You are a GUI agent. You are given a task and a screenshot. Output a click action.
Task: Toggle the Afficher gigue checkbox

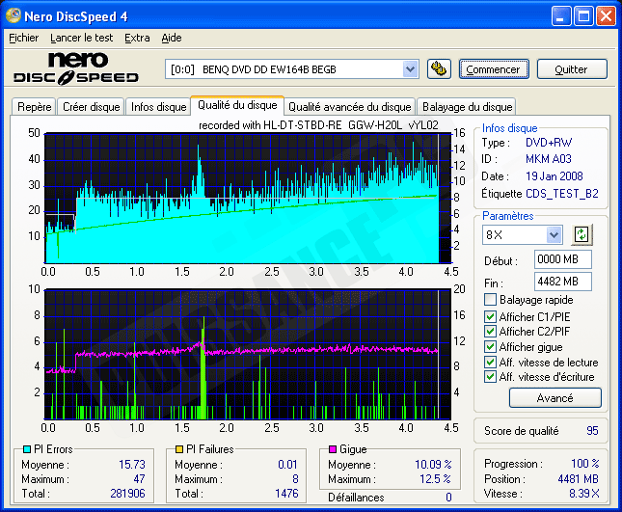pos(491,347)
